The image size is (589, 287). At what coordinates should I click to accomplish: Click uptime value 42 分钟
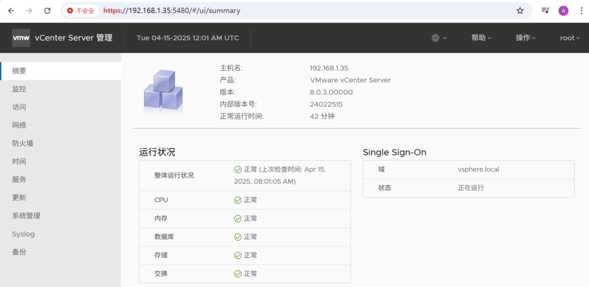pyautogui.click(x=322, y=116)
